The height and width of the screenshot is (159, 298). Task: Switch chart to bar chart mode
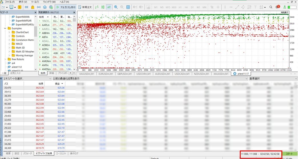(x=97, y=7)
